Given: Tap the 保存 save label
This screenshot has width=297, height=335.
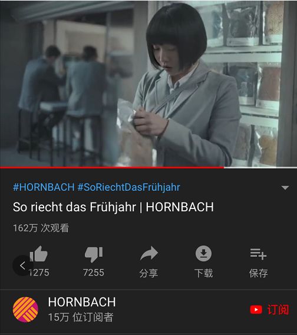Looking at the screenshot, I should click(258, 273).
